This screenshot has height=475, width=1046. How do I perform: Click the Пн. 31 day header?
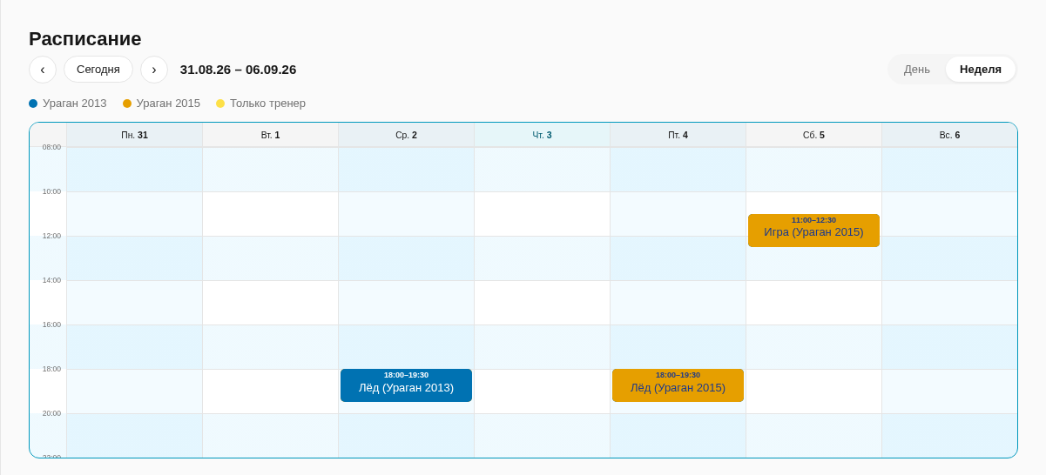tap(134, 135)
